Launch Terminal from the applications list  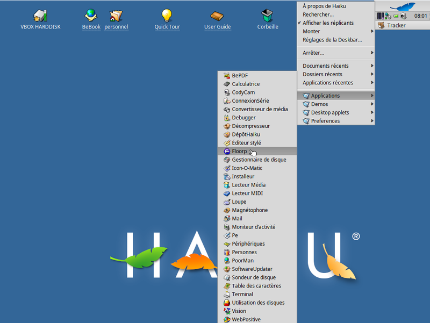click(243, 295)
